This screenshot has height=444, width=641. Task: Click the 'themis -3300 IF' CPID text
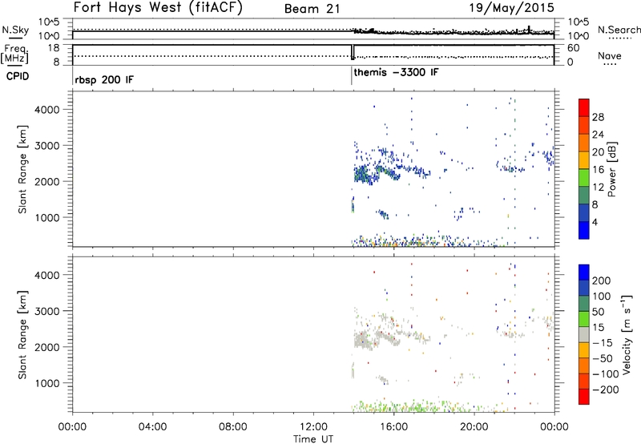[x=396, y=72]
